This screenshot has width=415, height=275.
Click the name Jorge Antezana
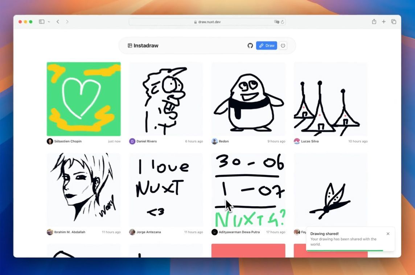pyautogui.click(x=148, y=232)
